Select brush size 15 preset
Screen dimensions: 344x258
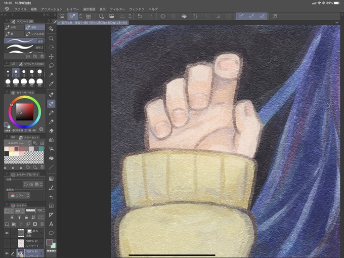[x=31, y=73]
